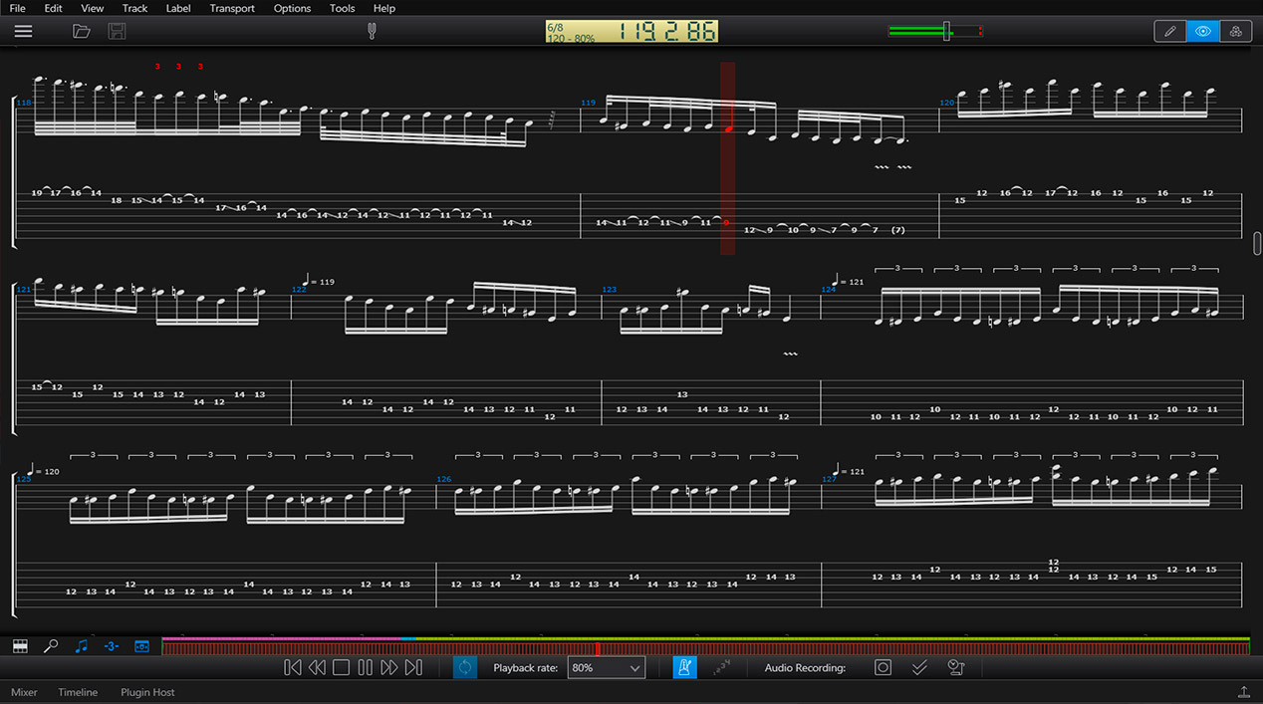The image size is (1263, 704).
Task: Toggle loop playback button
Action: click(465, 668)
